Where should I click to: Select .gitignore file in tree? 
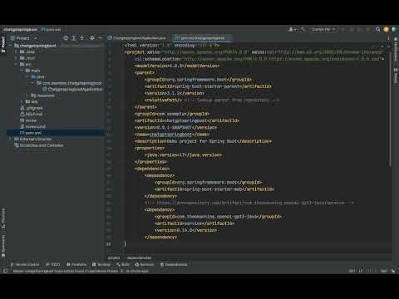(32, 108)
